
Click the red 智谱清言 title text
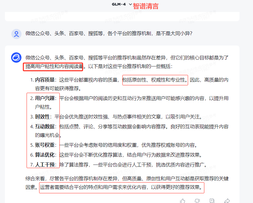[x=146, y=6]
